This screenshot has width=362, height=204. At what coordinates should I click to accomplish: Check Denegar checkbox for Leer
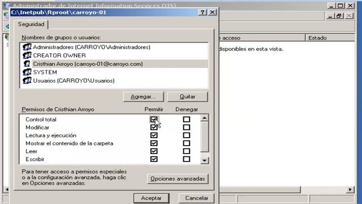click(x=187, y=151)
